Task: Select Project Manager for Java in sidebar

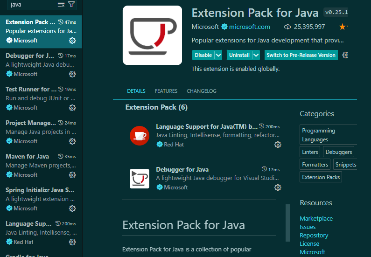Action: [41, 132]
